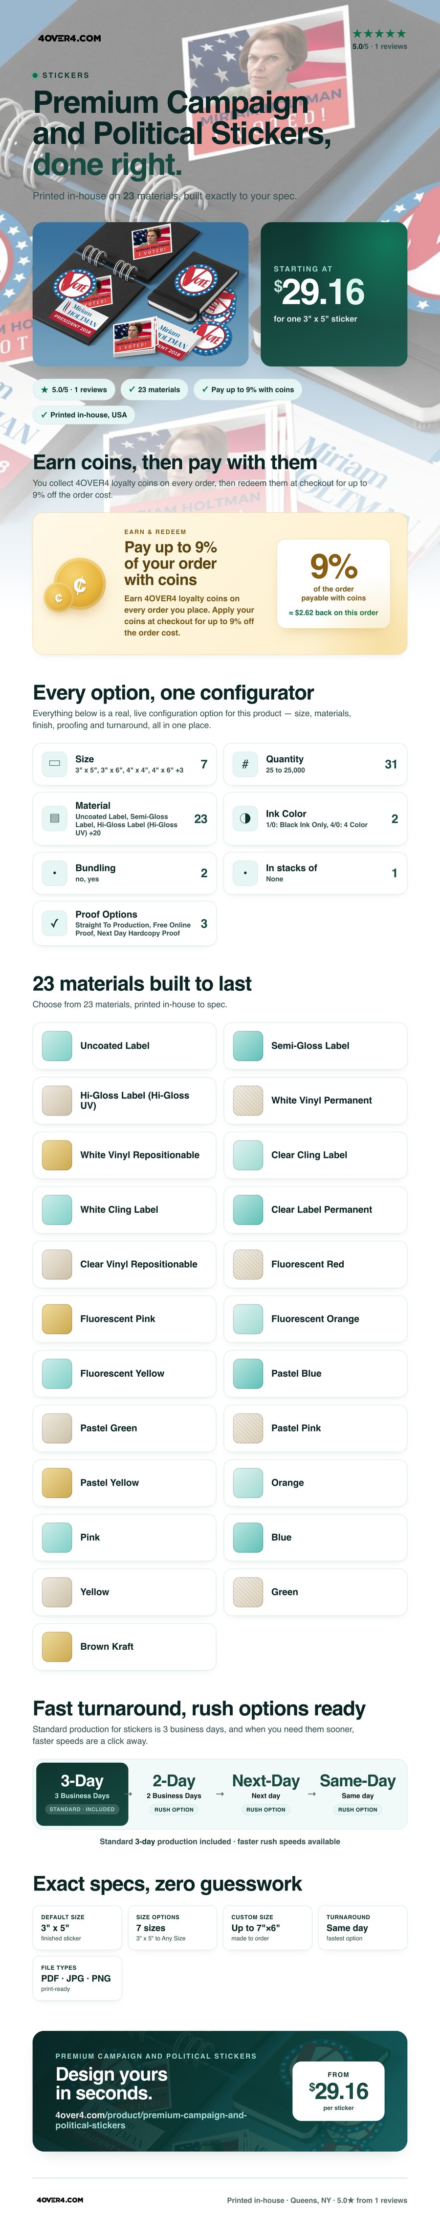The width and height of the screenshot is (440, 2229).
Task: Select the Pay up to 9% with coins pill
Action: [248, 389]
